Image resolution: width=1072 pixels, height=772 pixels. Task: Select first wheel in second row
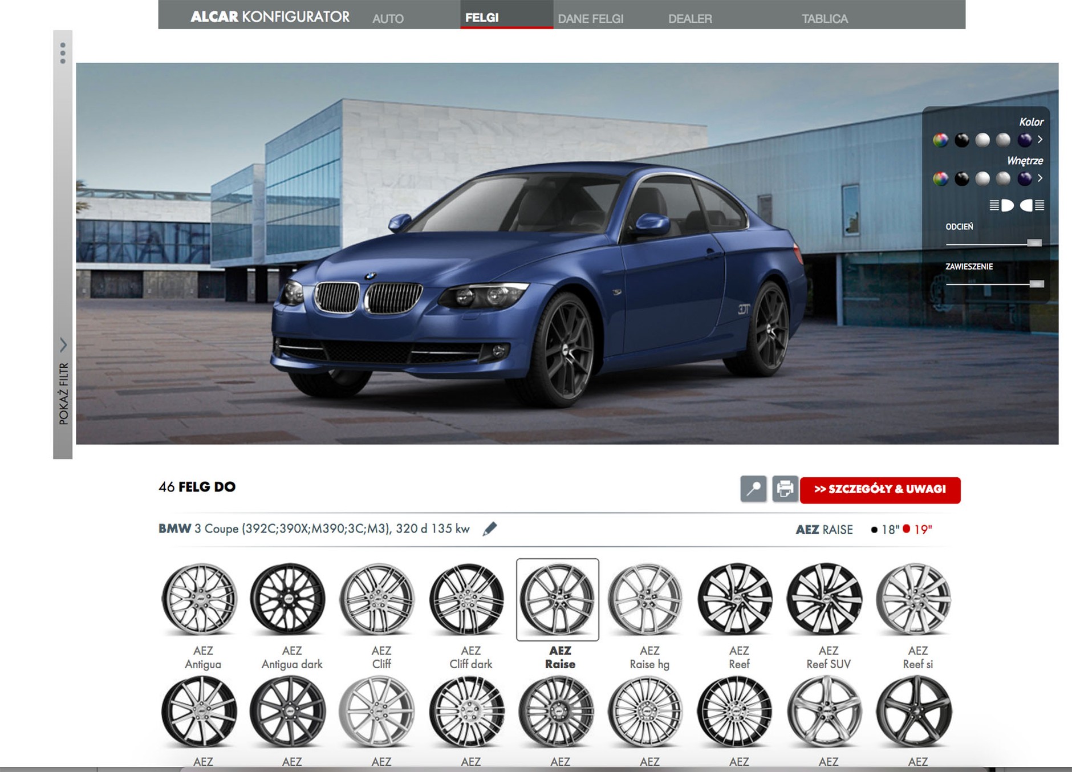(x=200, y=712)
